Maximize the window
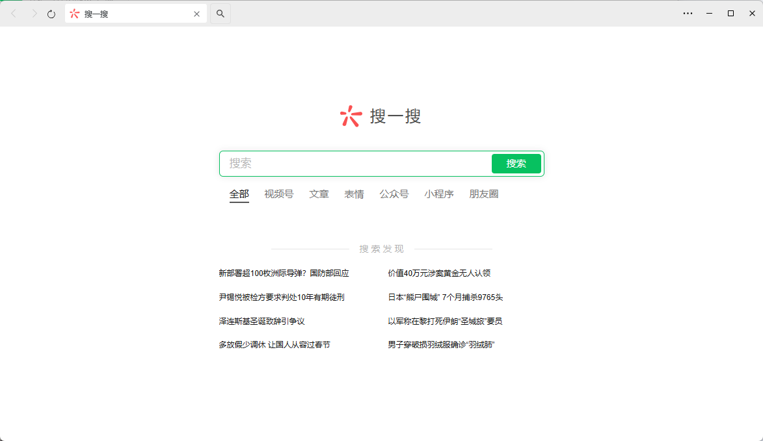Viewport: 763px width, 441px height. pyautogui.click(x=730, y=14)
